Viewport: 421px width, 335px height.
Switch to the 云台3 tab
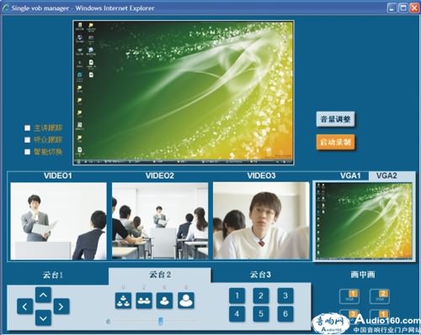coord(260,275)
